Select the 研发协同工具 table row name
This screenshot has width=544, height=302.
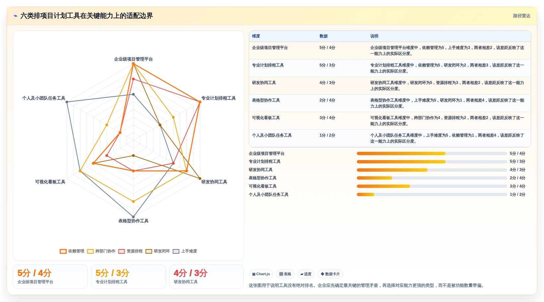coord(264,83)
